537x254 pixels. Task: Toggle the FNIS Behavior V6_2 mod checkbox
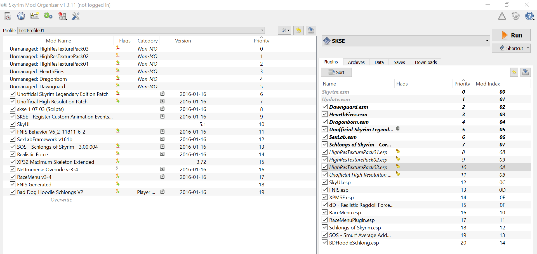click(13, 132)
